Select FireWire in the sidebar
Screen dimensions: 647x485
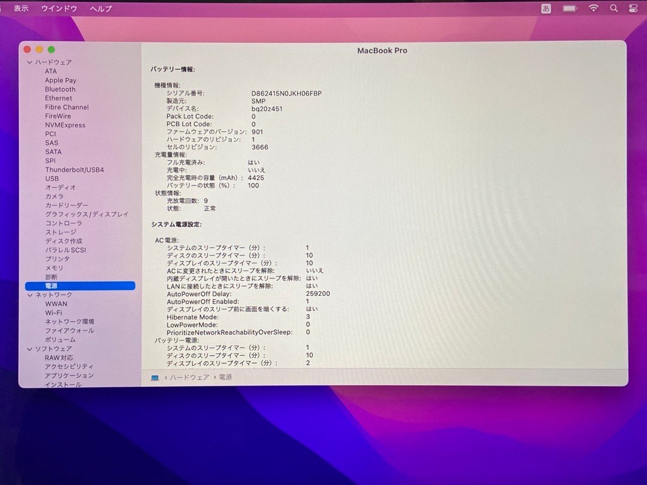point(58,116)
